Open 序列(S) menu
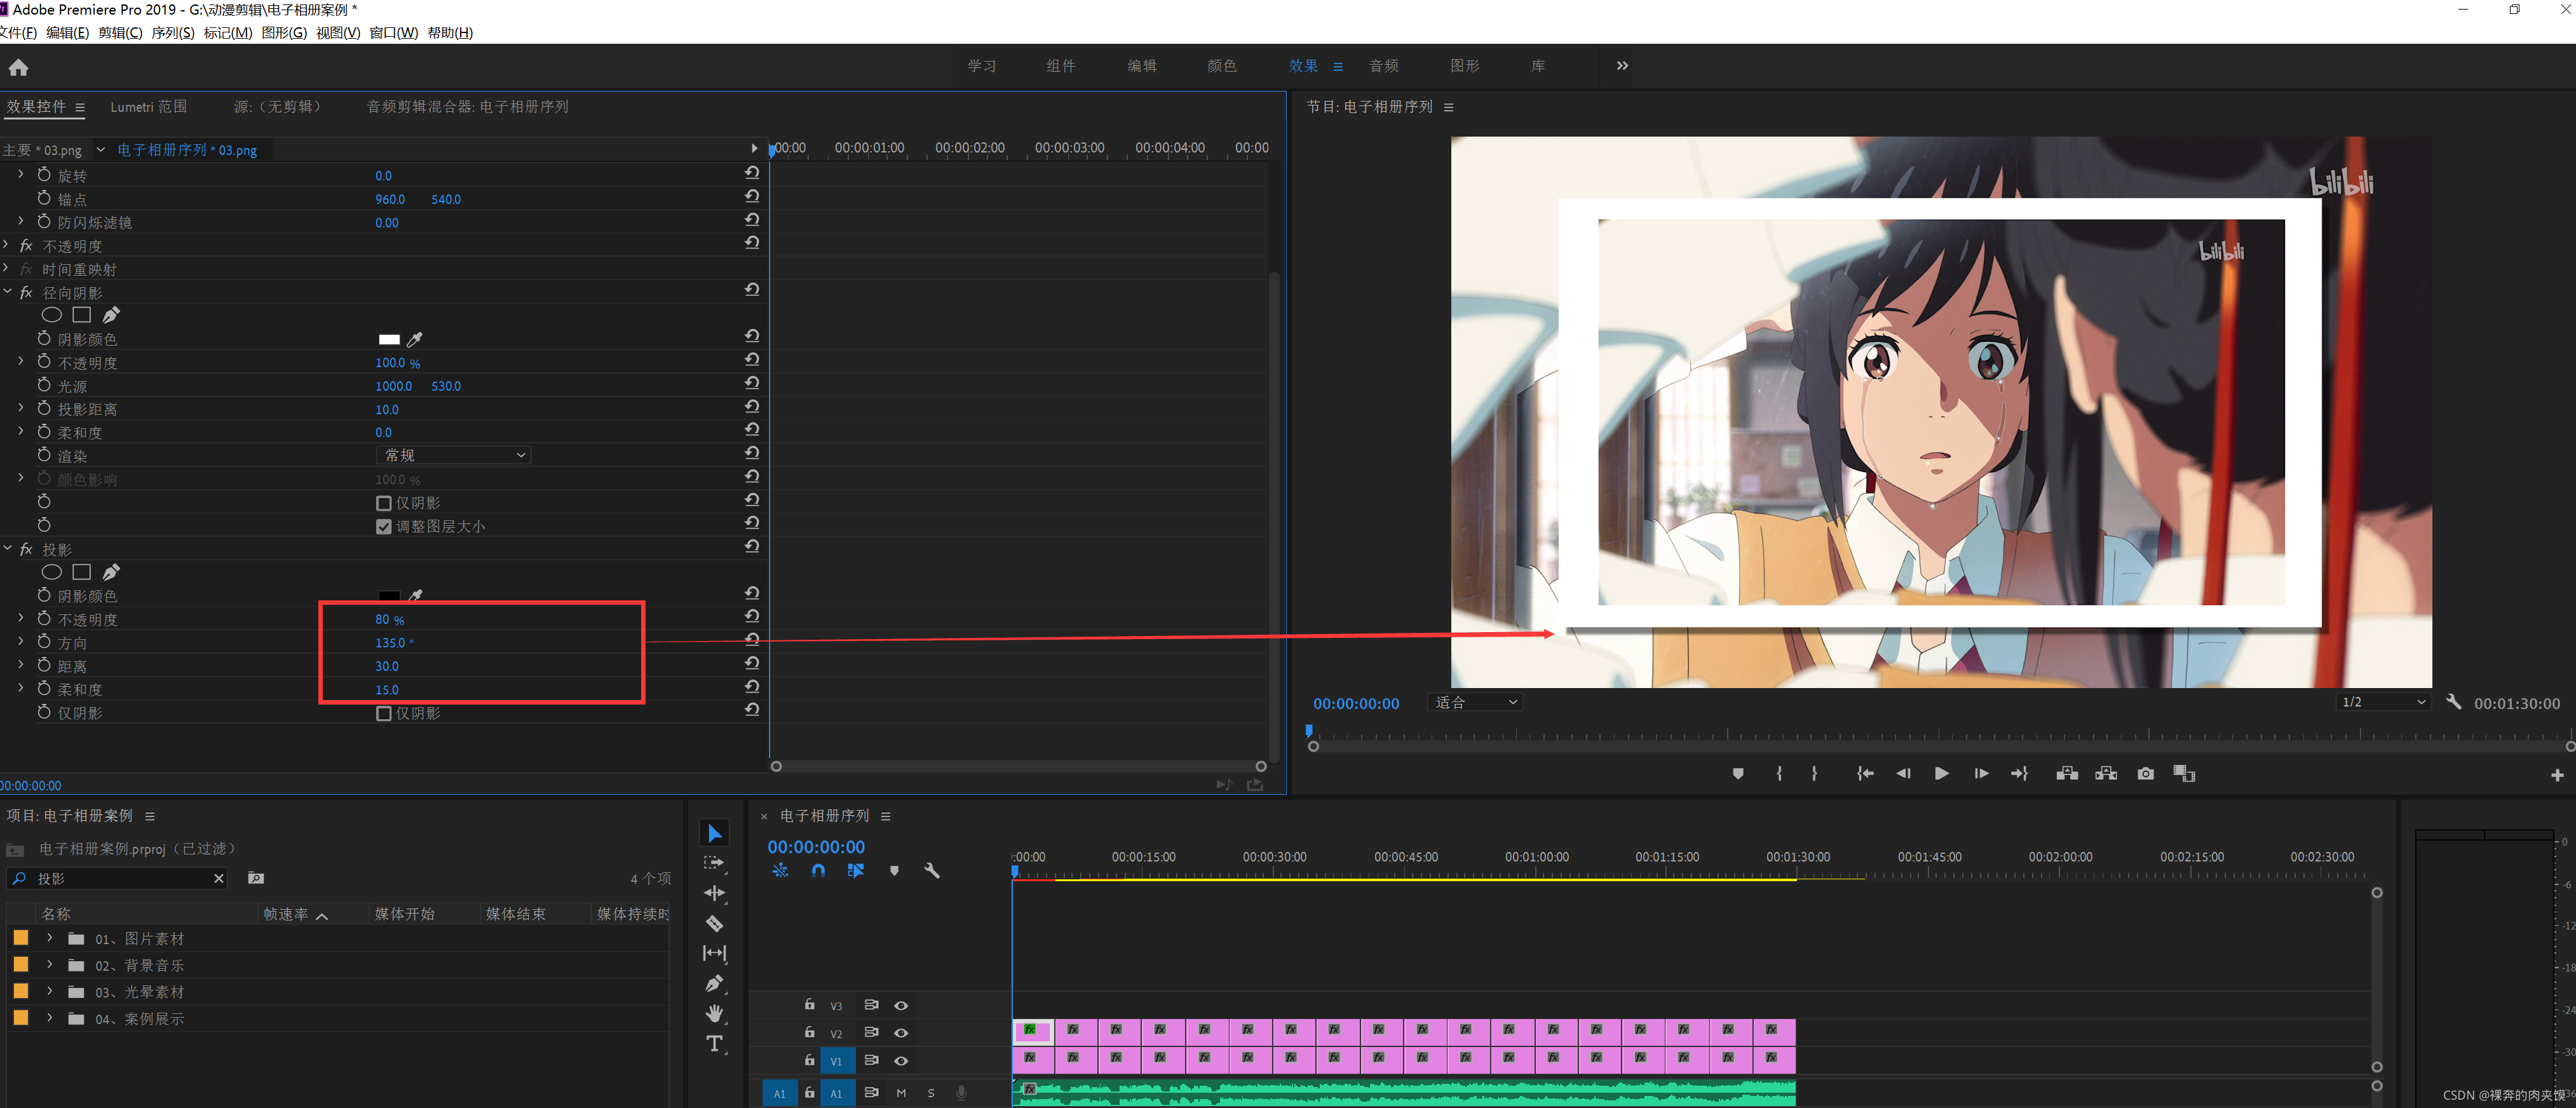Viewport: 2576px width, 1108px height. [173, 33]
